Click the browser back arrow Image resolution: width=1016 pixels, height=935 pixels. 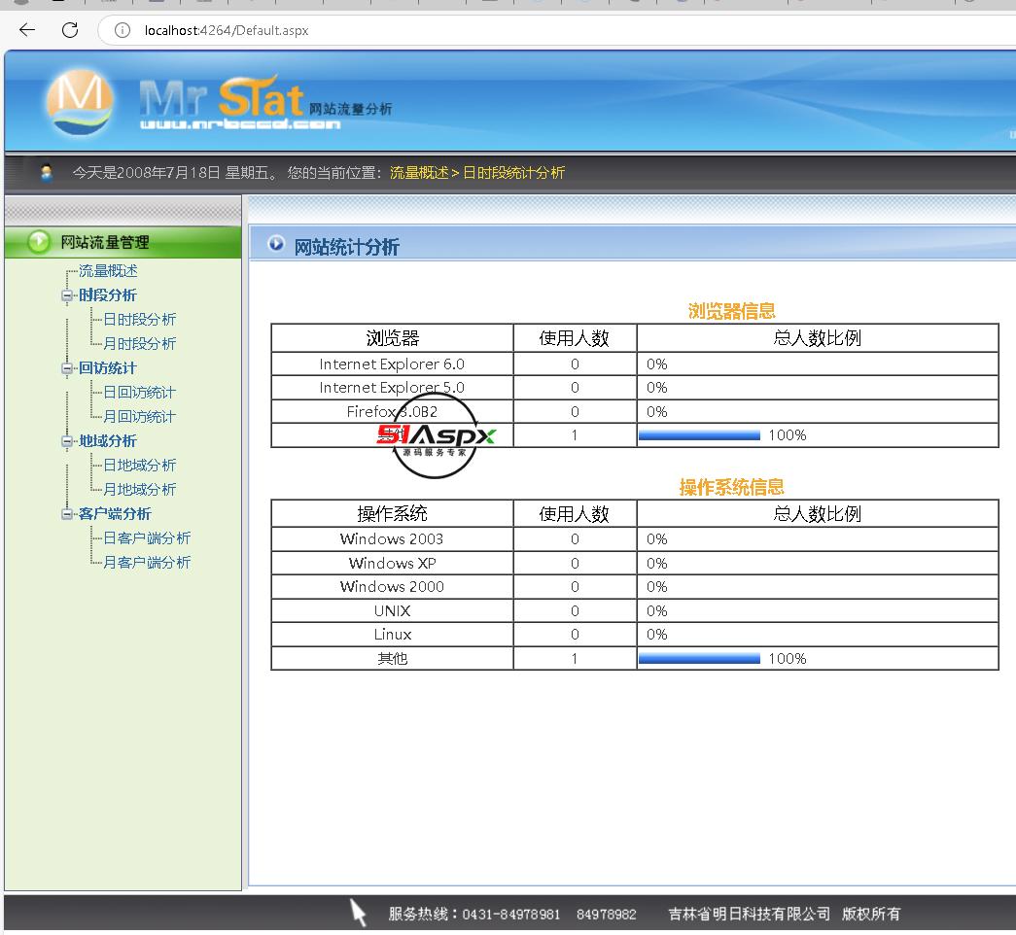pos(27,30)
